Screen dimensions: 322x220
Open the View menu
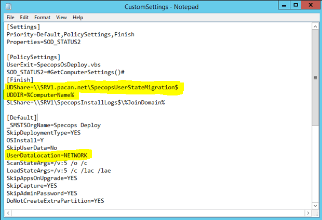pos(61,18)
